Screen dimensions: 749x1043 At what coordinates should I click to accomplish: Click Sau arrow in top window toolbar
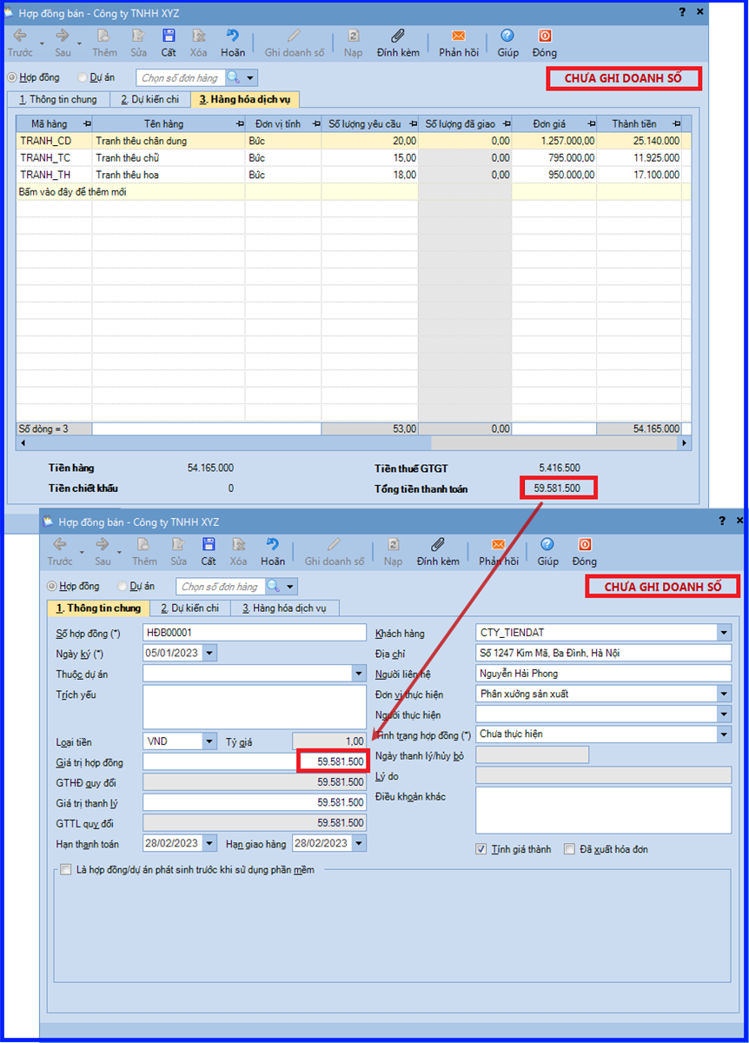pyautogui.click(x=62, y=36)
